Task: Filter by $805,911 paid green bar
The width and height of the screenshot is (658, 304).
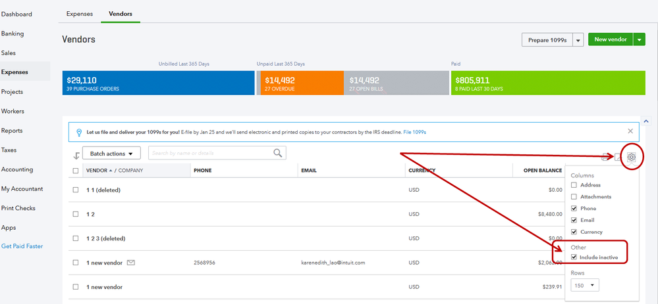Action: [x=548, y=83]
